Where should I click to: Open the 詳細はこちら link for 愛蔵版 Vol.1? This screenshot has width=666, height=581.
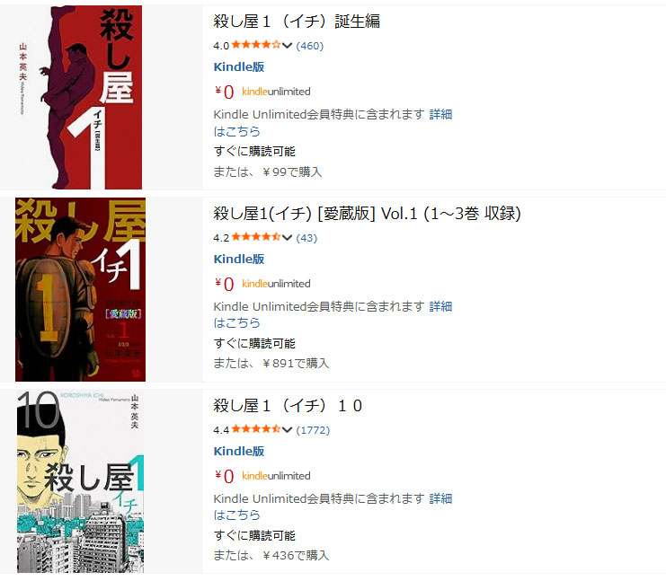[x=333, y=314]
